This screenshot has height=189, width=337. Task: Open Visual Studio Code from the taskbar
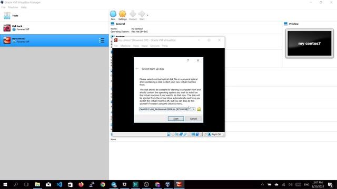click(x=60, y=184)
